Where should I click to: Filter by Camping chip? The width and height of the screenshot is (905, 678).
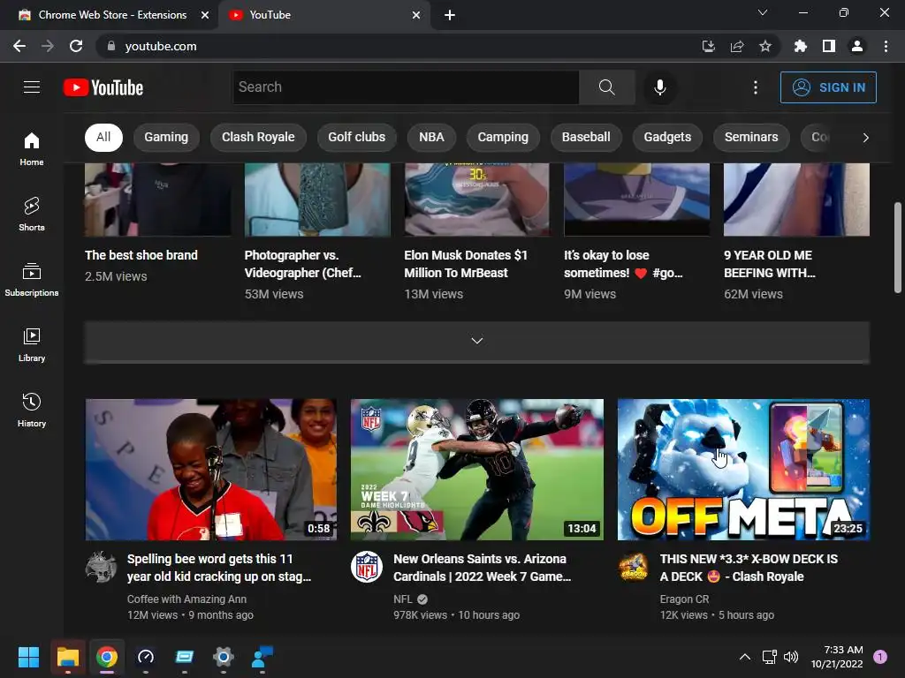click(503, 137)
